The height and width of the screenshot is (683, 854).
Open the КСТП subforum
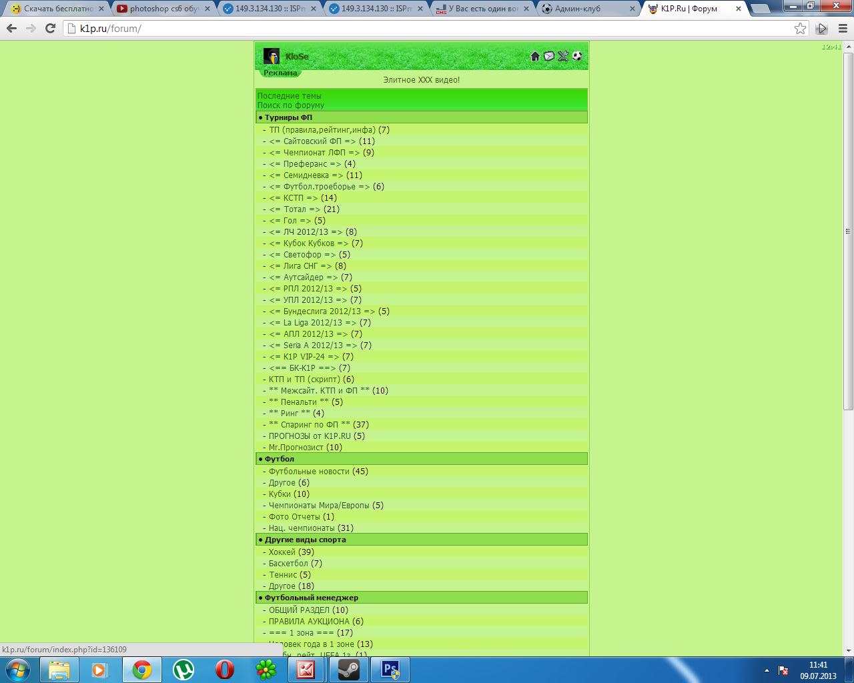click(x=294, y=198)
